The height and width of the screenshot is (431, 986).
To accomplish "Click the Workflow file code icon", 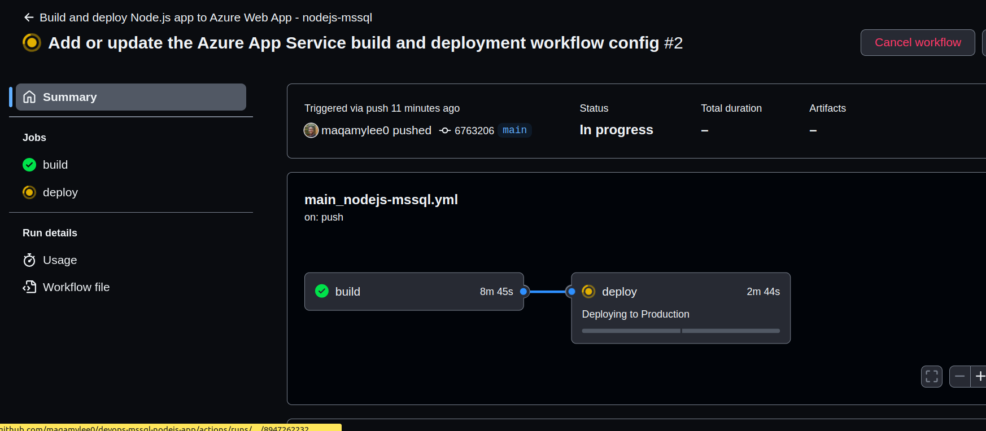I will pos(29,287).
